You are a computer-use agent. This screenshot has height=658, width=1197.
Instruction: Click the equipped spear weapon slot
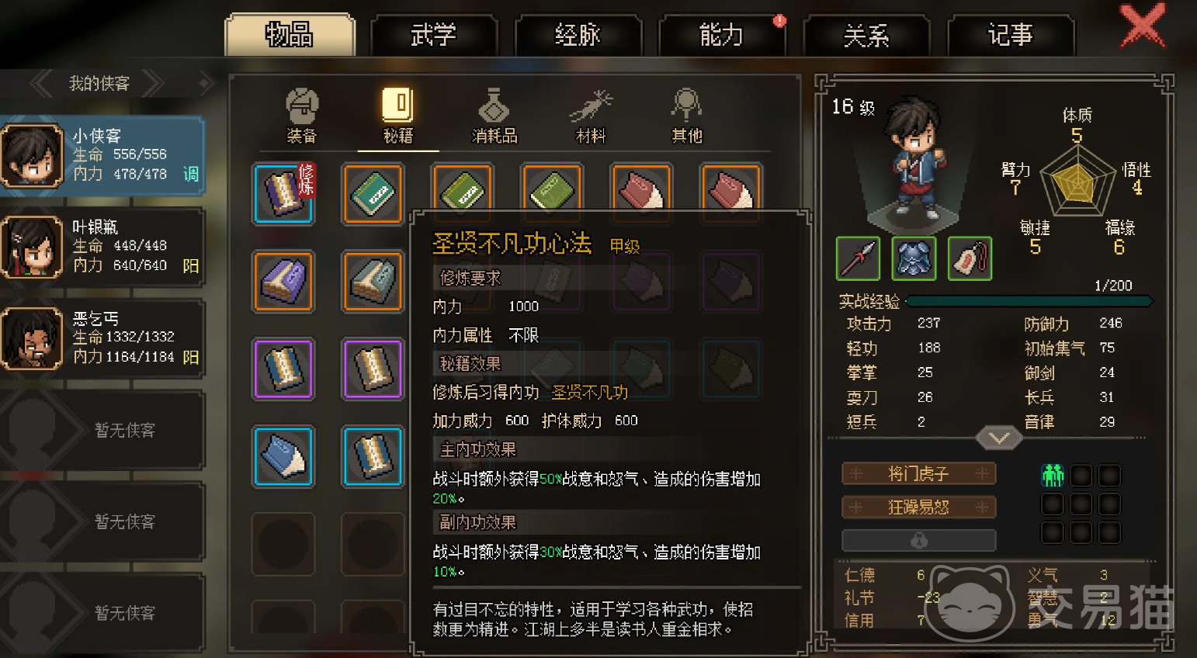click(x=858, y=258)
